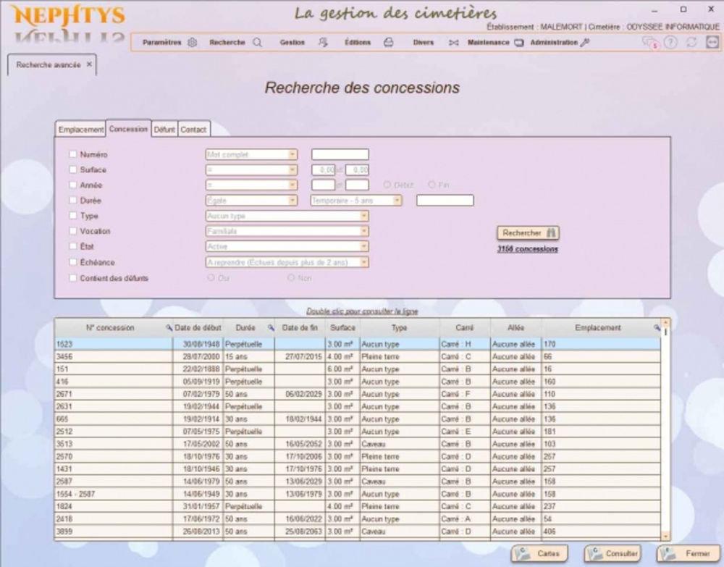Switch to the Emplacement tab
The height and width of the screenshot is (567, 724).
[81, 130]
